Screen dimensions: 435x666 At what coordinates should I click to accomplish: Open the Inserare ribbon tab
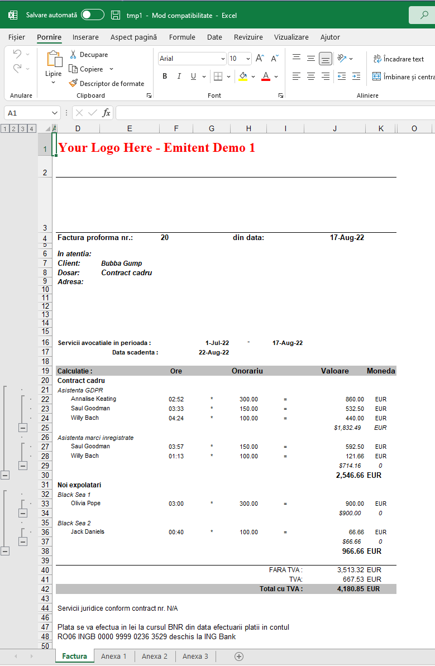tap(85, 37)
